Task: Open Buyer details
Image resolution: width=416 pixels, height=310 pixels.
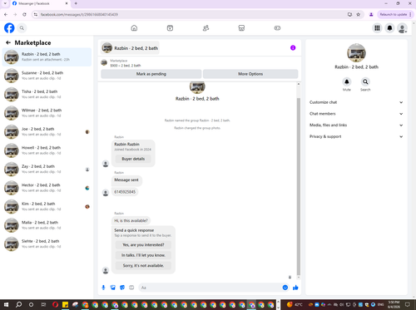Action: tap(133, 159)
